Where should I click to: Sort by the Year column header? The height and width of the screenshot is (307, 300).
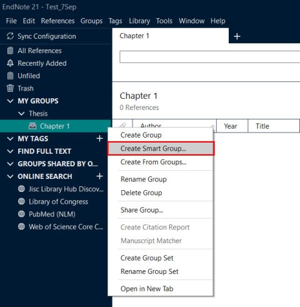[232, 126]
